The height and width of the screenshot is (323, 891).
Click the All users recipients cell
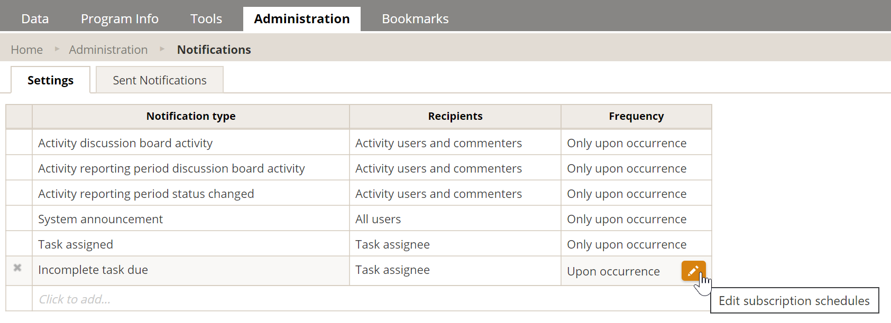coord(378,219)
